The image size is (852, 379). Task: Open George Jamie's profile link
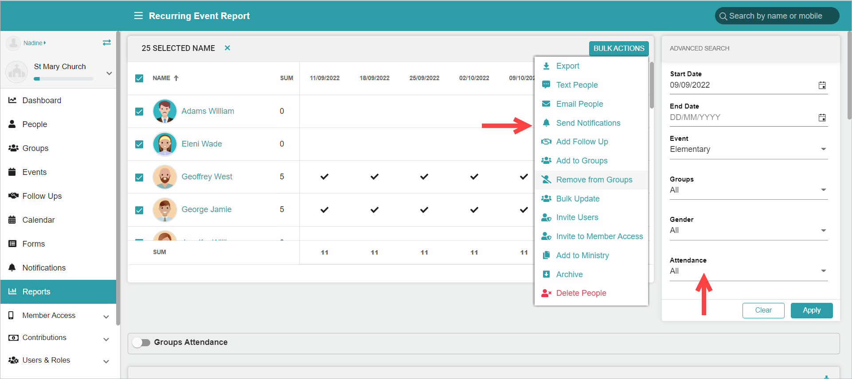[x=207, y=209]
